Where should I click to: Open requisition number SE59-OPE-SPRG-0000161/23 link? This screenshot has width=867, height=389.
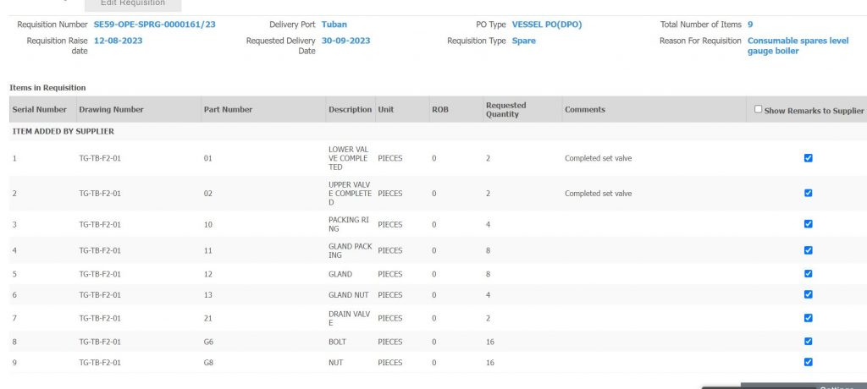pos(154,25)
